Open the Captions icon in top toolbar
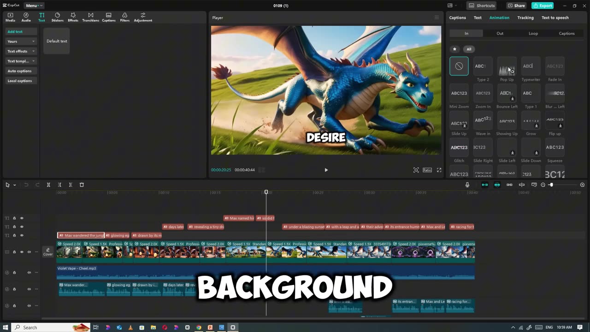This screenshot has width=590, height=332. [108, 17]
